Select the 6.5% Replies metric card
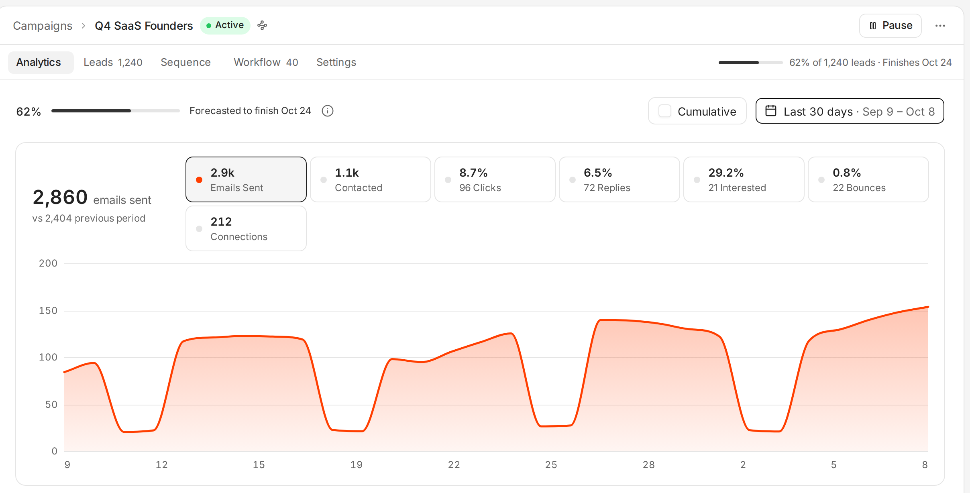The height and width of the screenshot is (493, 970). (x=619, y=179)
